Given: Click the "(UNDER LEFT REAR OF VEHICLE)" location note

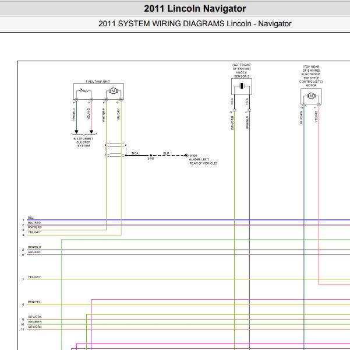Looking at the screenshot, I should pos(203,161).
